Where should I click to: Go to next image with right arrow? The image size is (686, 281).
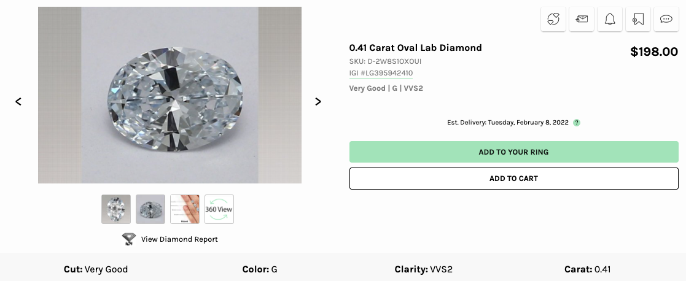tap(318, 102)
